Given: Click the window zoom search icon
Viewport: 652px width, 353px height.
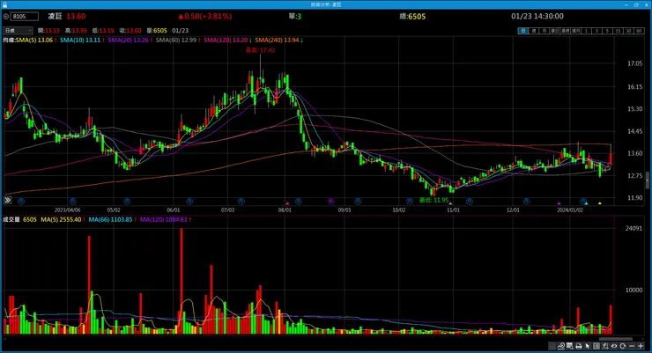Looking at the screenshot, I should (x=570, y=346).
